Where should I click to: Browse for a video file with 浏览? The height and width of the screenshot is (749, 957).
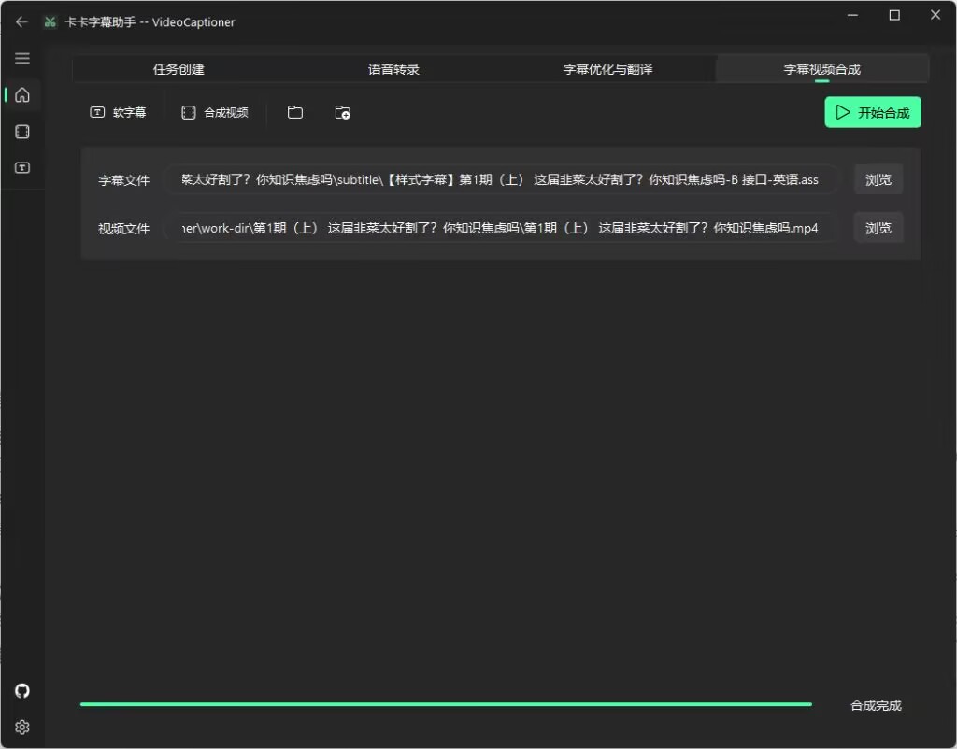[878, 228]
